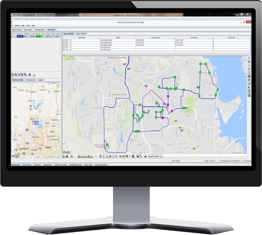Viewport: 262px width, 235px height.
Task: Open the Runs: 961880 tab
Action: tap(68, 34)
